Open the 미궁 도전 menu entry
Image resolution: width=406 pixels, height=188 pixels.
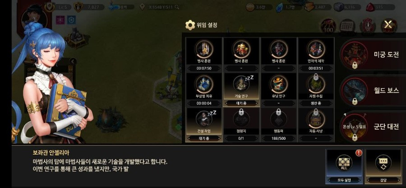373,55
